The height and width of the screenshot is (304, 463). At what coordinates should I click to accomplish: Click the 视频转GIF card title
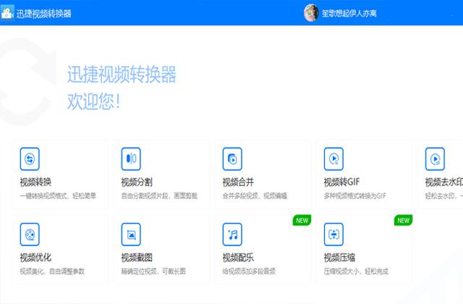(341, 182)
